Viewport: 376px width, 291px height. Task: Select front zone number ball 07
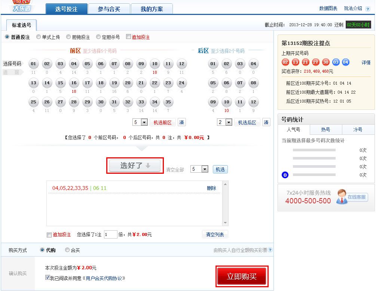[x=114, y=64]
